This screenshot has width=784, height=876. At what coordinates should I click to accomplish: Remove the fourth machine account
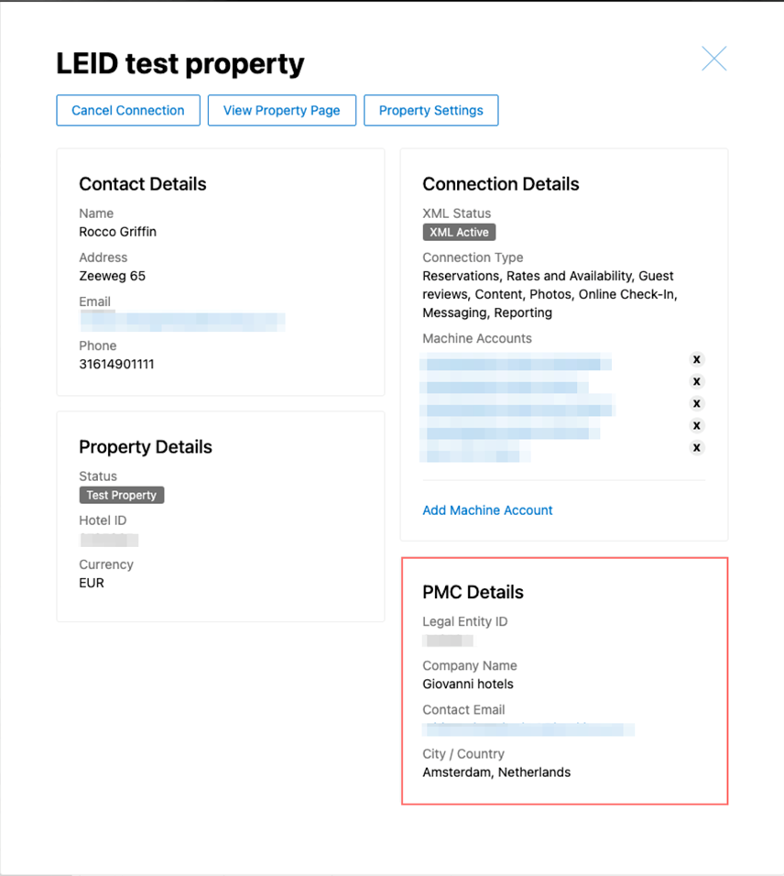tap(696, 426)
